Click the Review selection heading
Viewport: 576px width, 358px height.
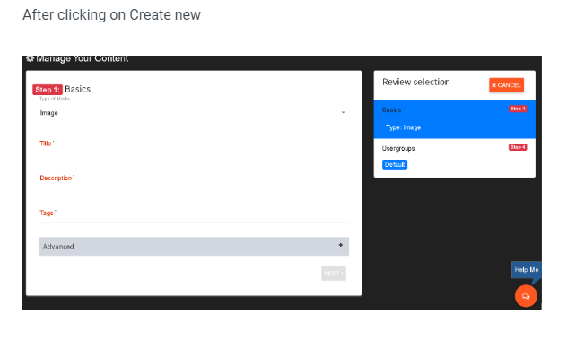coord(415,82)
